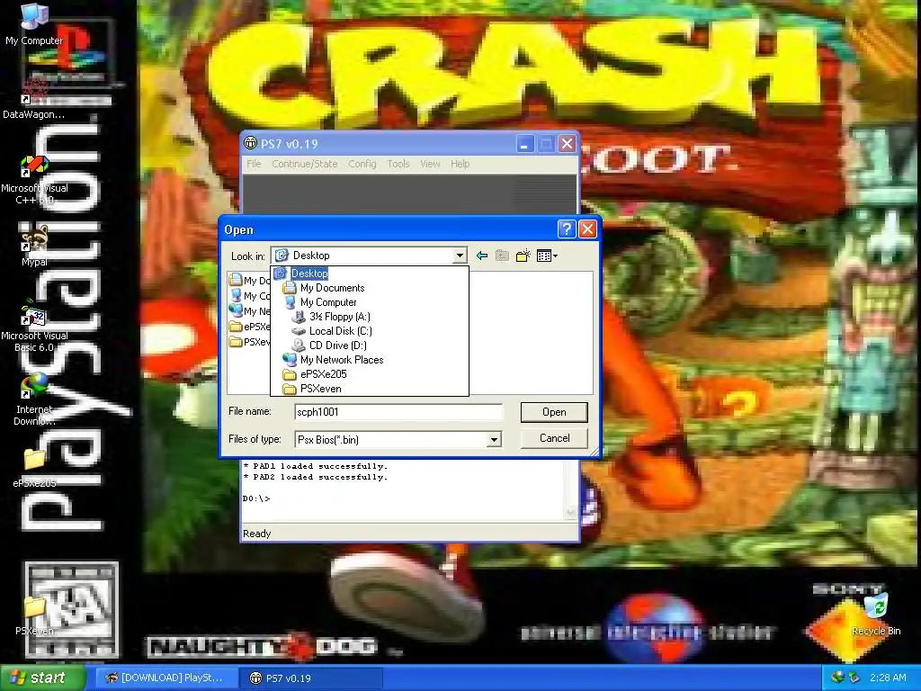Screen dimensions: 921x691
Task: Open the View menu in PS7
Action: pos(430,164)
